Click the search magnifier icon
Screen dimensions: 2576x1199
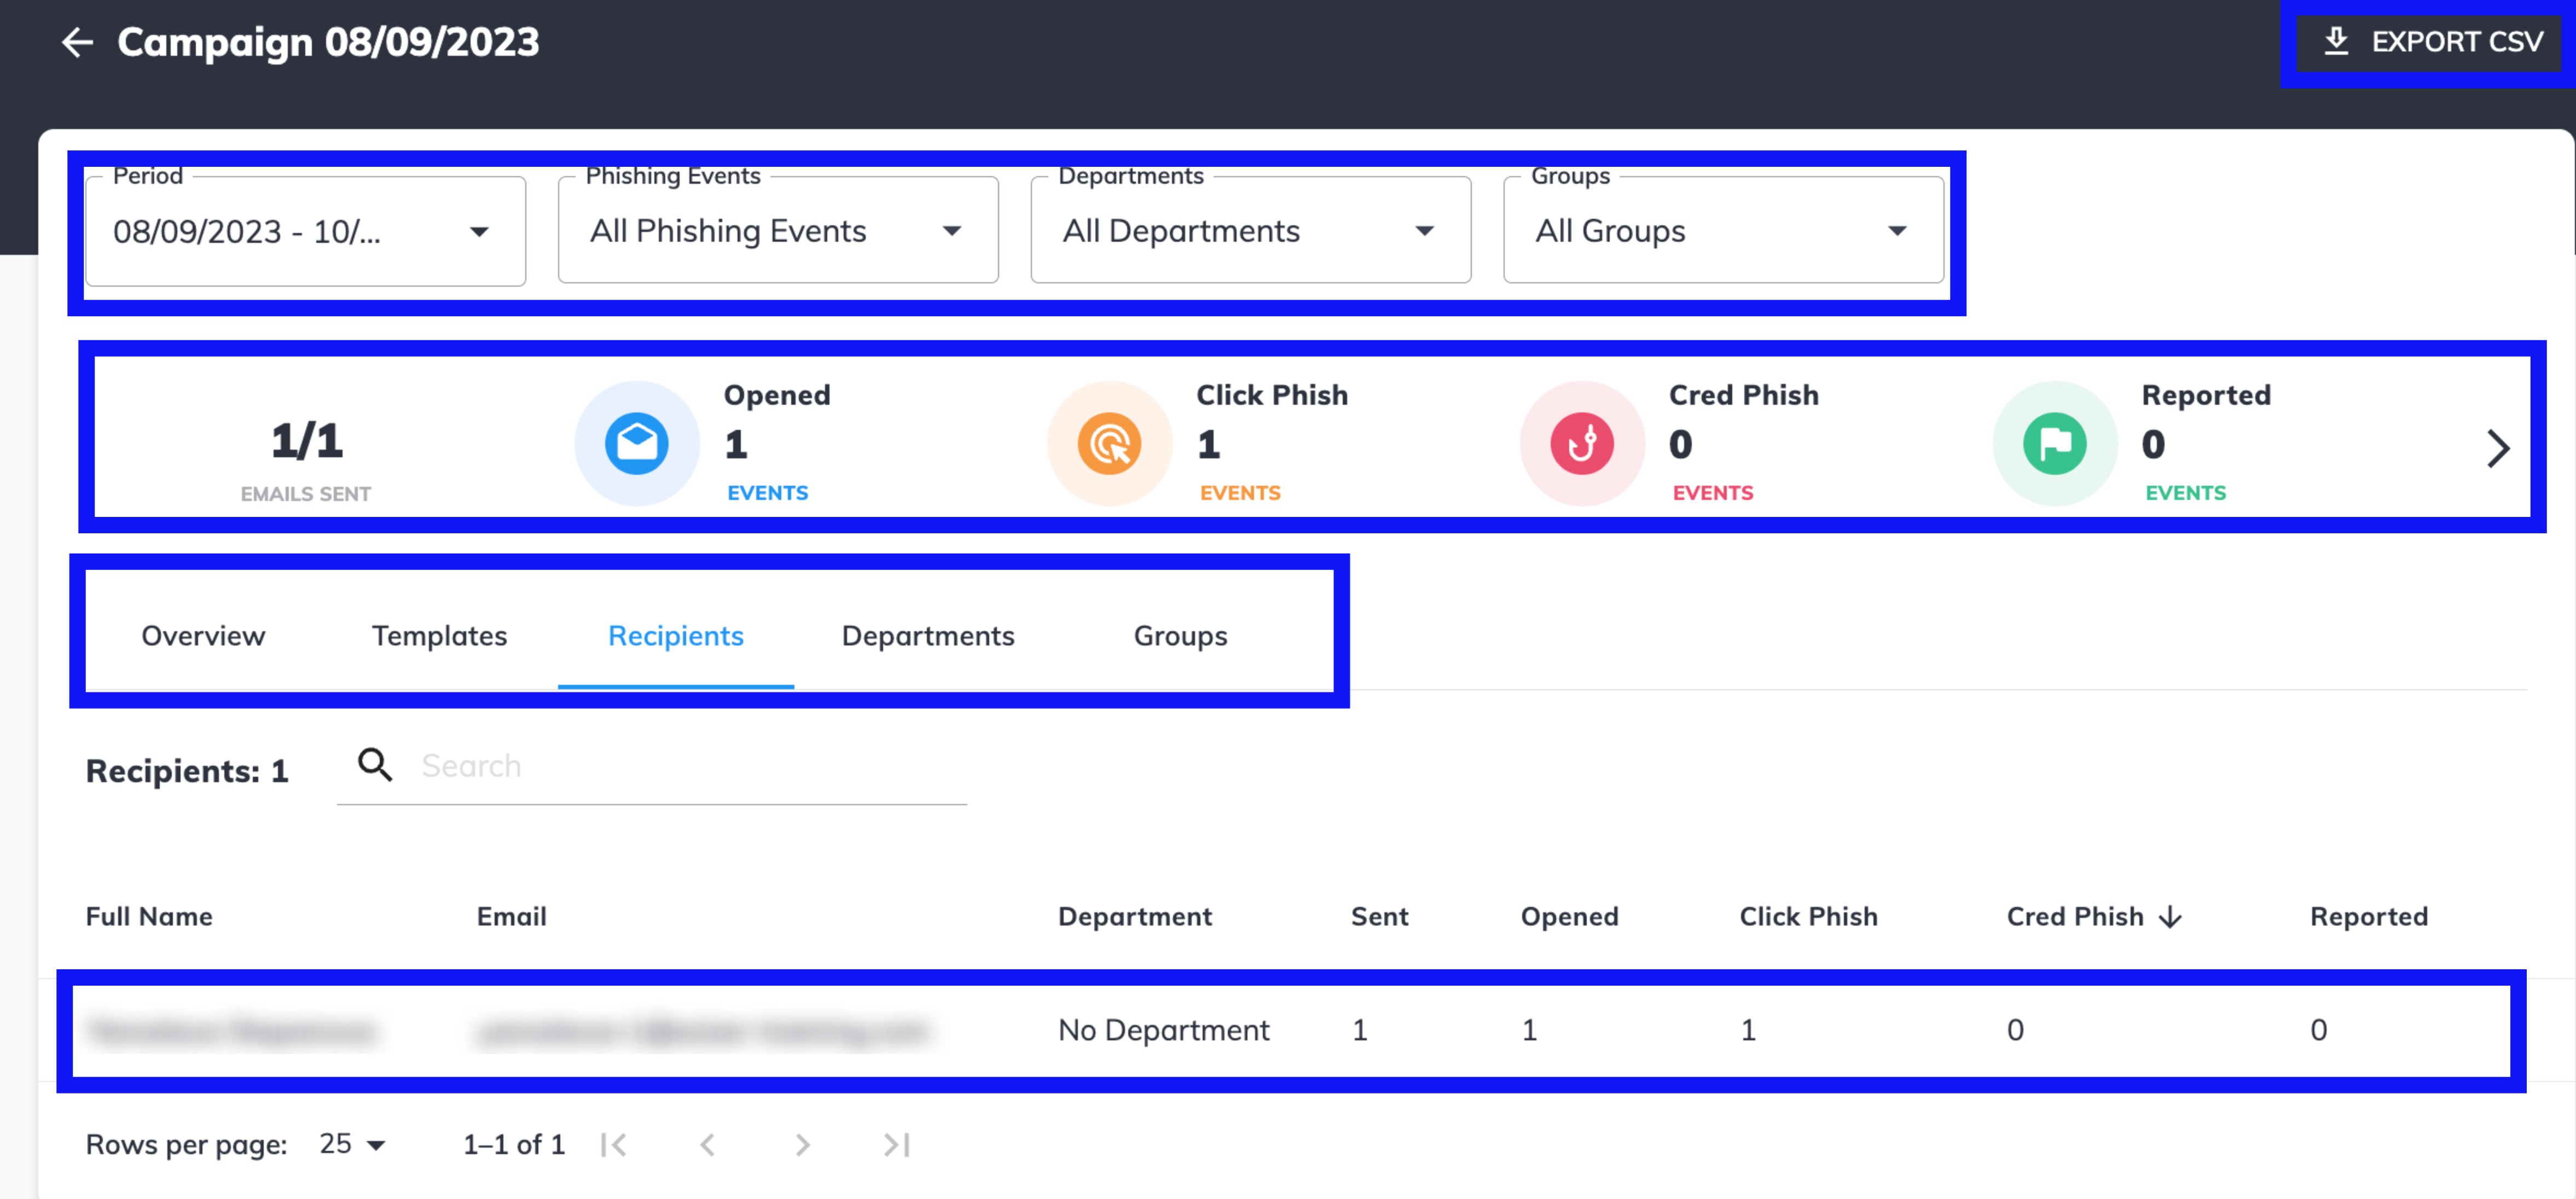point(375,763)
